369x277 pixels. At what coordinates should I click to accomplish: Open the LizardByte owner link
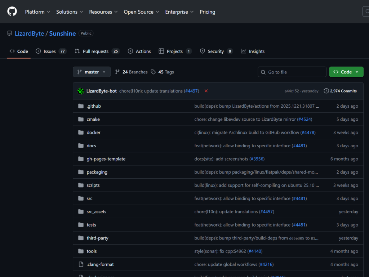(x=29, y=33)
